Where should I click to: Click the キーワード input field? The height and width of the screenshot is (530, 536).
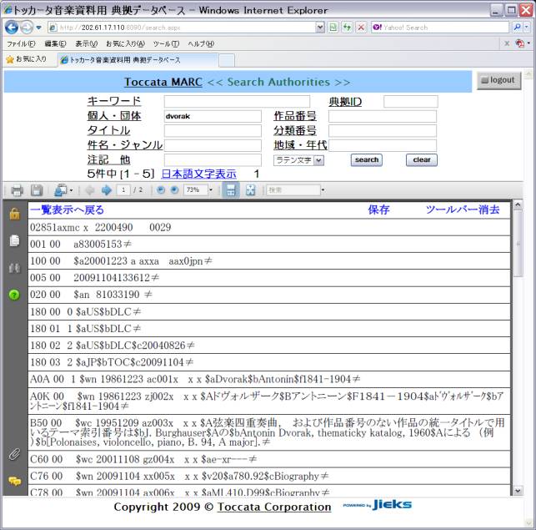tap(237, 101)
